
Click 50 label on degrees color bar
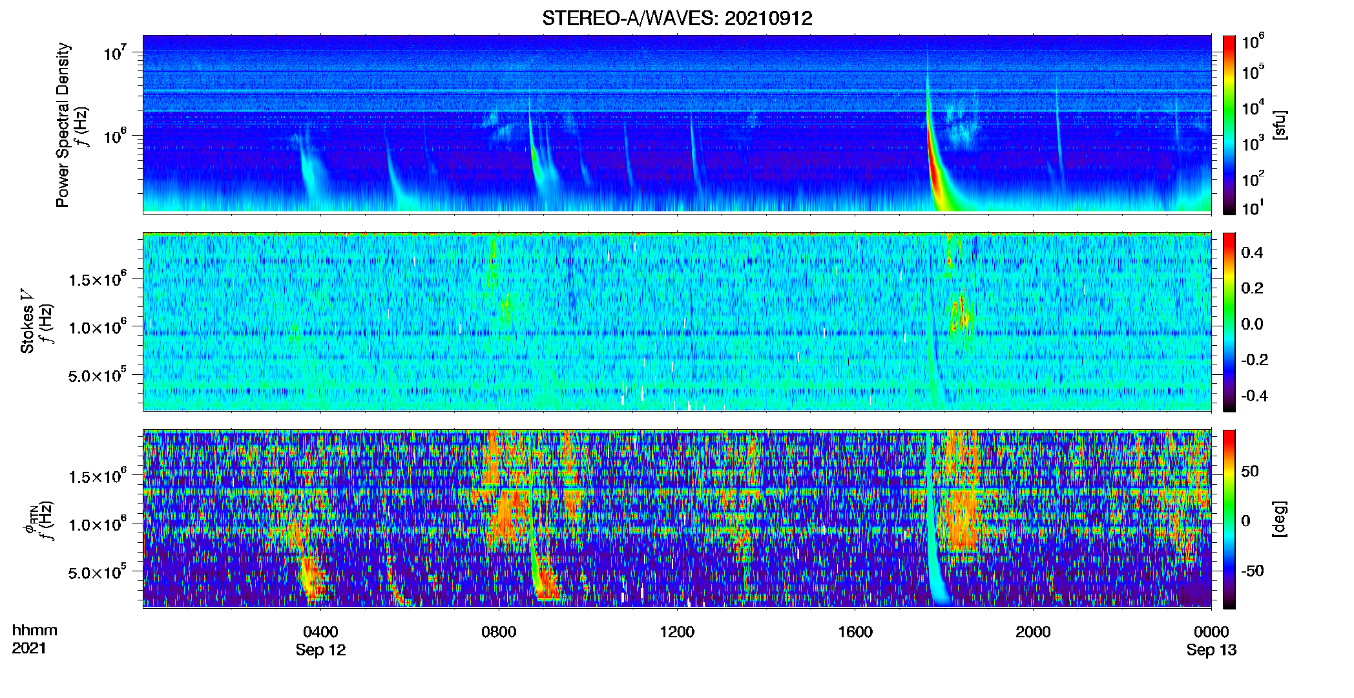pos(1250,471)
